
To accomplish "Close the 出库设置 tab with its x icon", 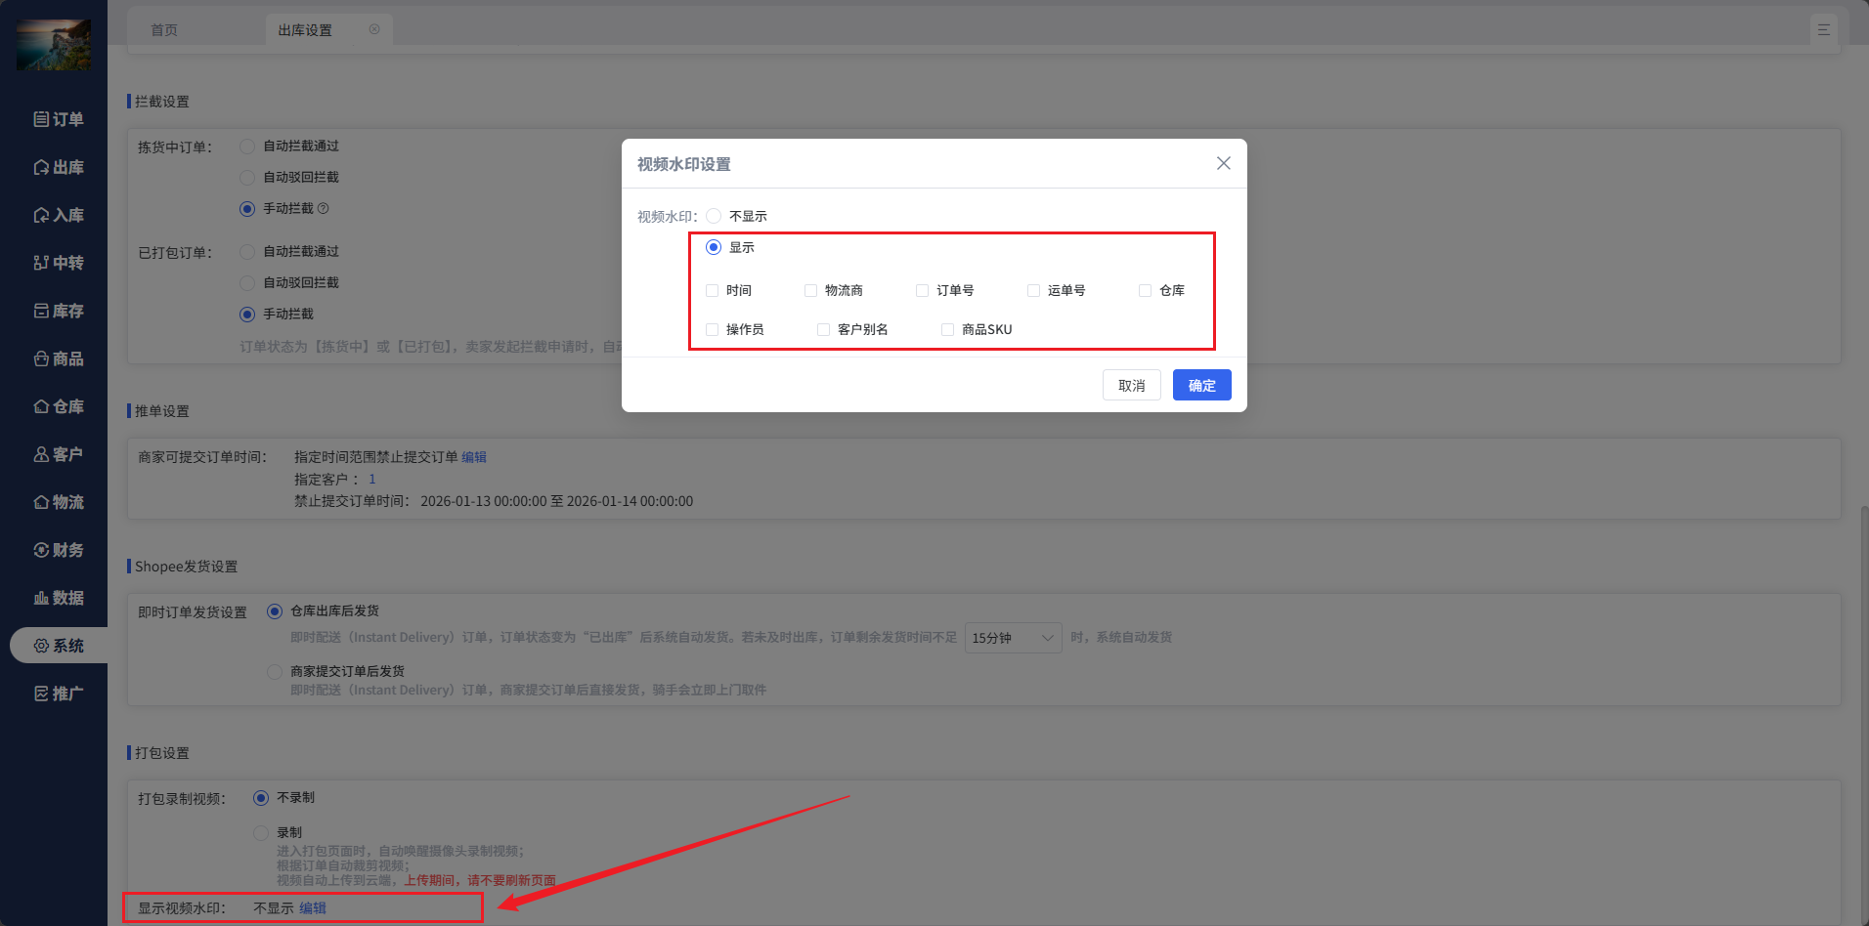I will [374, 29].
